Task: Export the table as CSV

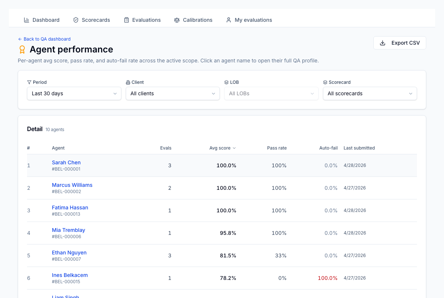Action: 400,43
